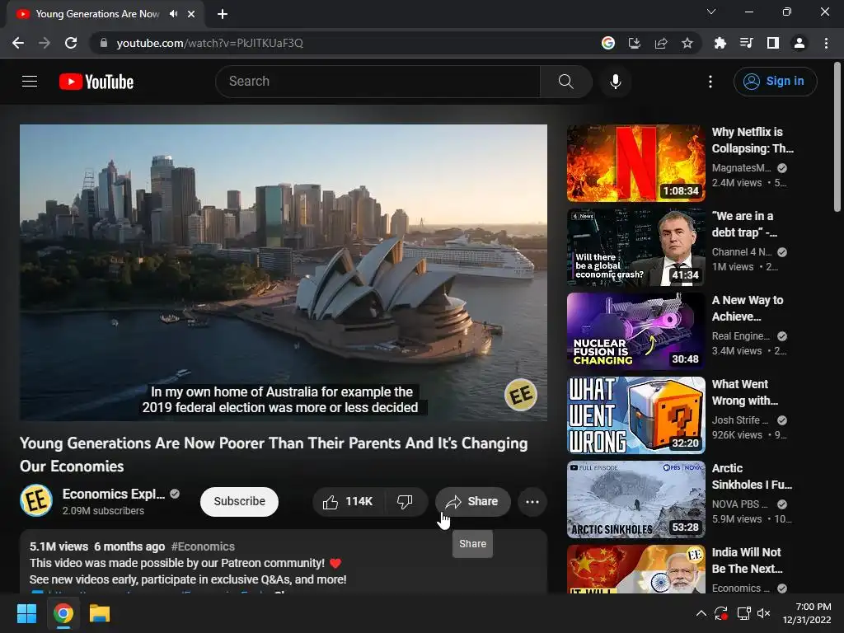
Task: Pause the video by clicking the player
Action: [284, 272]
